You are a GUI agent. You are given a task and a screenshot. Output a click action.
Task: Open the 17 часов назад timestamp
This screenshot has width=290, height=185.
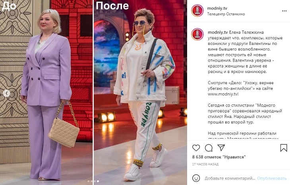[205, 164]
